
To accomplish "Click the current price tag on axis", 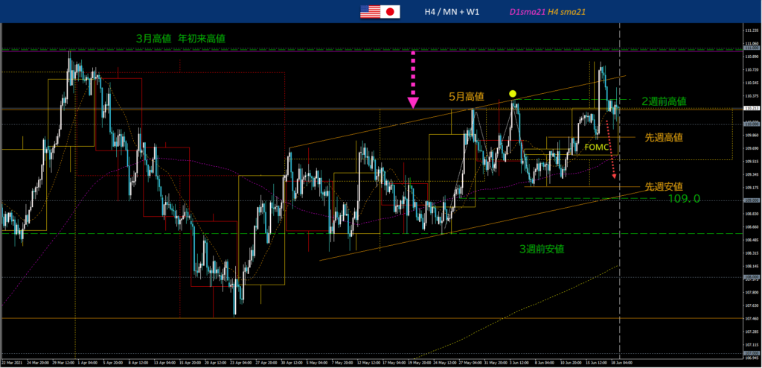I will click(751, 108).
